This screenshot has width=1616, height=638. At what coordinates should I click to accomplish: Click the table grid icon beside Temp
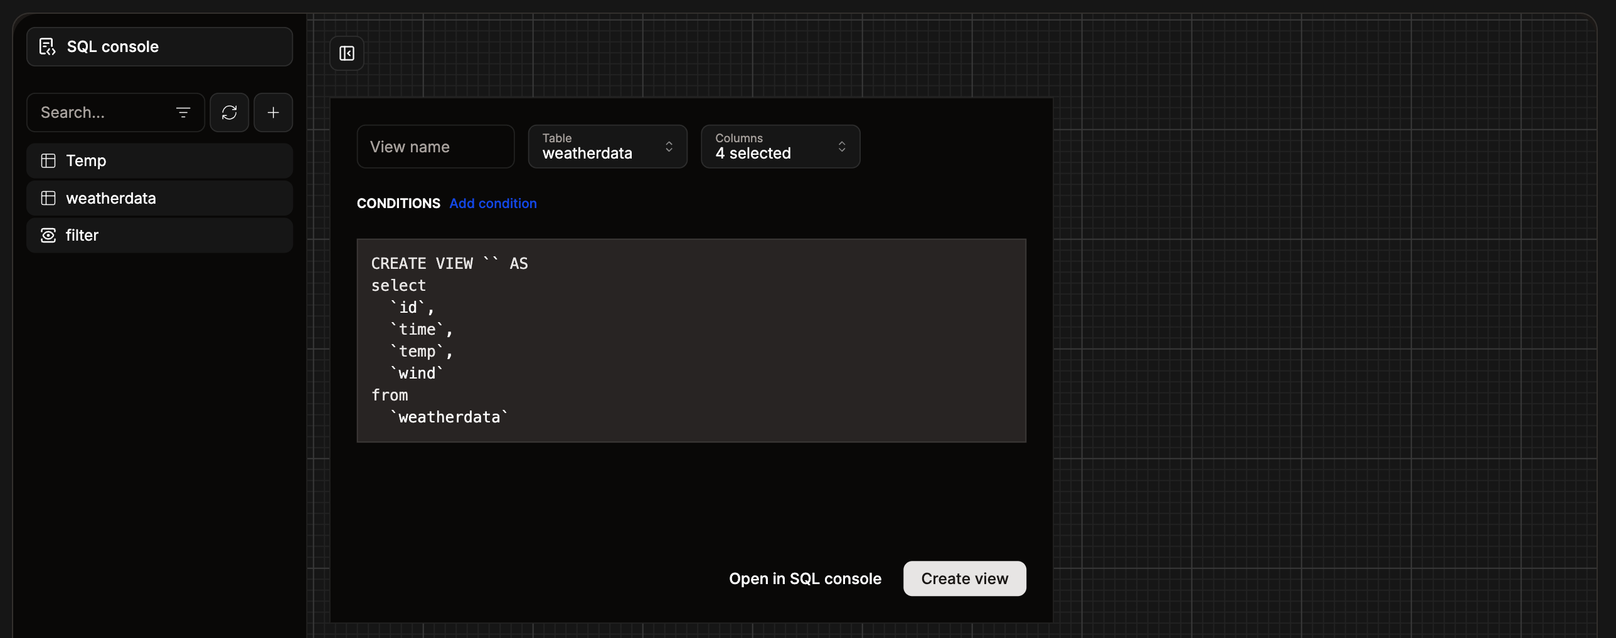pos(48,160)
